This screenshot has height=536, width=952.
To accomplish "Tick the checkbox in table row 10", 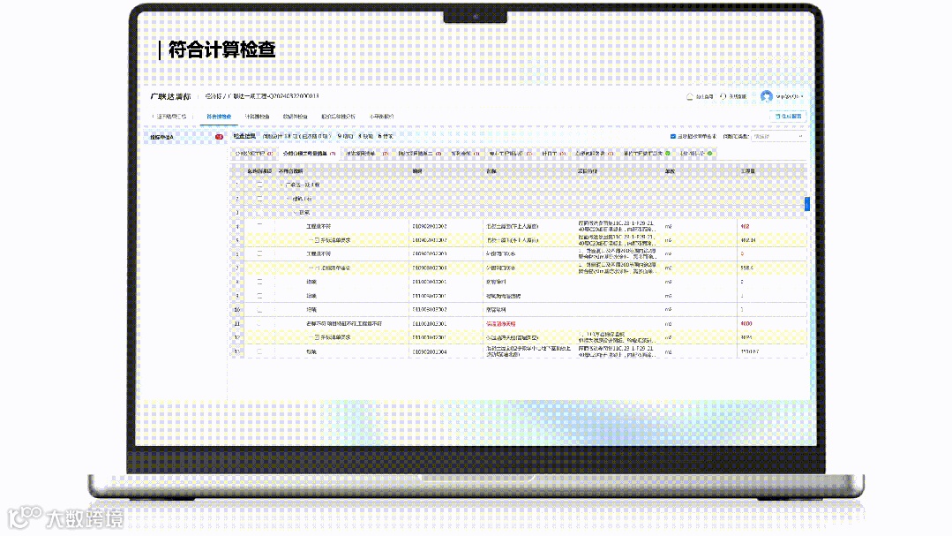I will 260,310.
